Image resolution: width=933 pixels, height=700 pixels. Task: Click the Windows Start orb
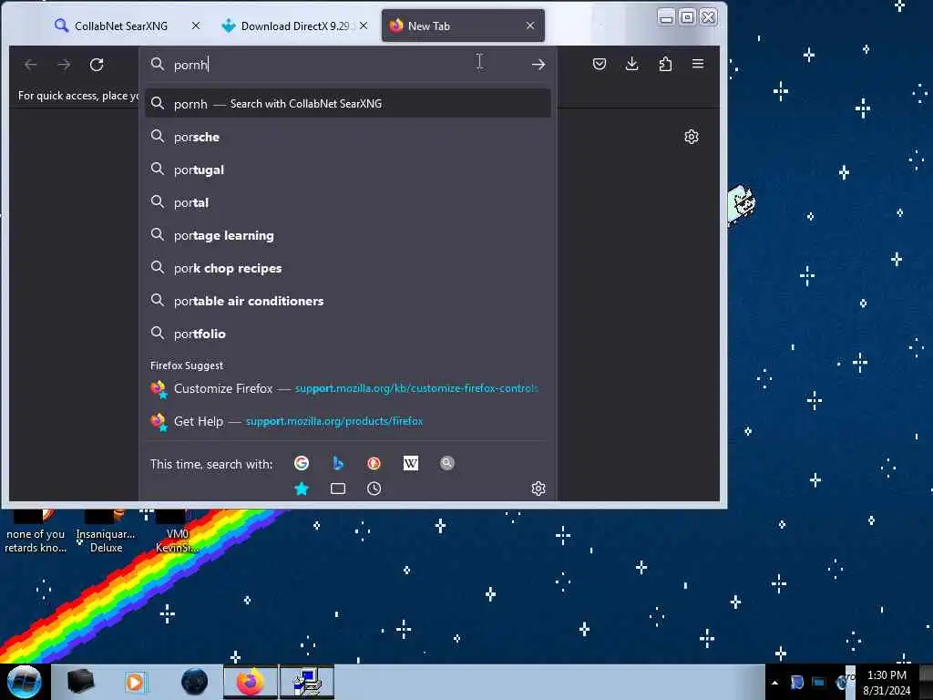[24, 682]
